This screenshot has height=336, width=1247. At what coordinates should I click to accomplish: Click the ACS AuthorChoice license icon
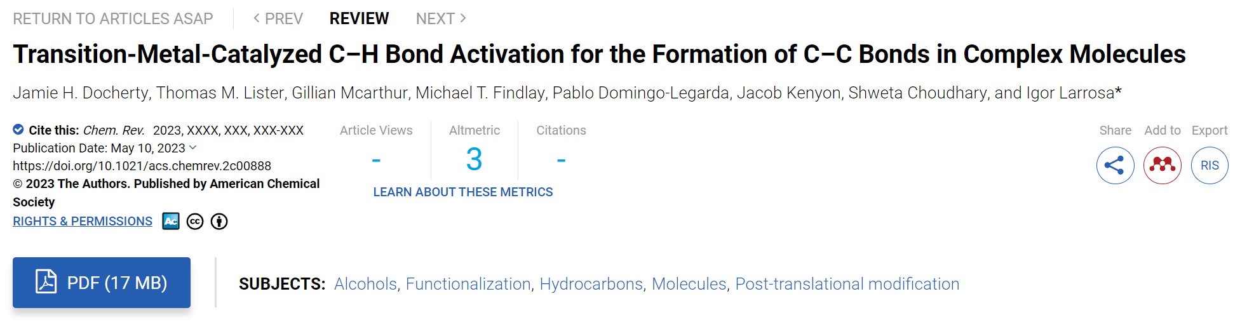click(x=171, y=221)
